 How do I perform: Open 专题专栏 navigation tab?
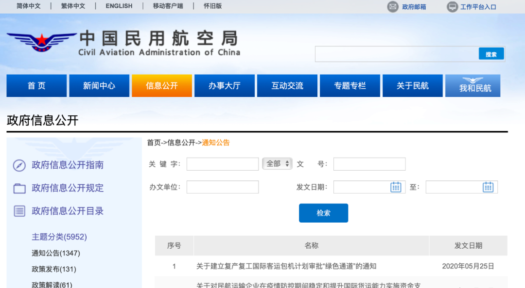click(350, 86)
